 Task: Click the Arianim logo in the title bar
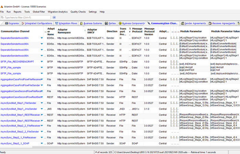pos(1,7)
